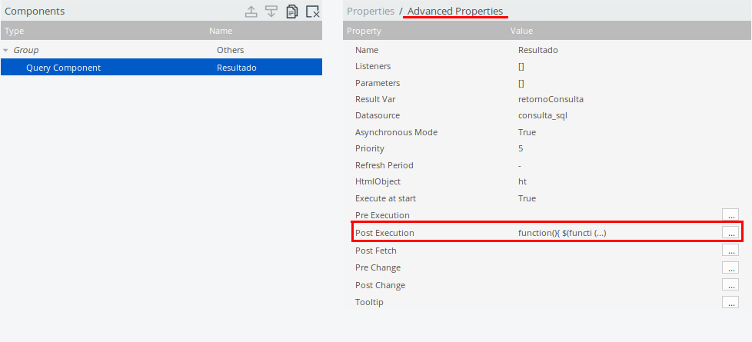
Task: Edit the Name value Resultado
Action: [x=538, y=50]
